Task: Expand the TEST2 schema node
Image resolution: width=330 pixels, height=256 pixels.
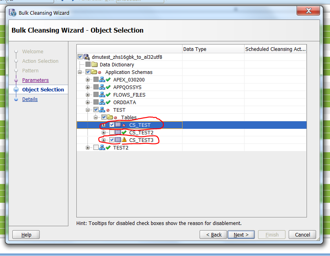Action: (x=88, y=147)
